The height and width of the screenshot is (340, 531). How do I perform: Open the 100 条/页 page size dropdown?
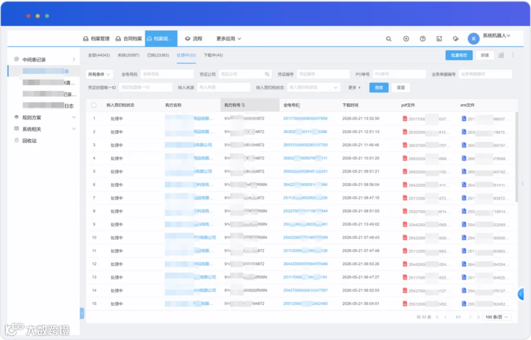pyautogui.click(x=496, y=317)
